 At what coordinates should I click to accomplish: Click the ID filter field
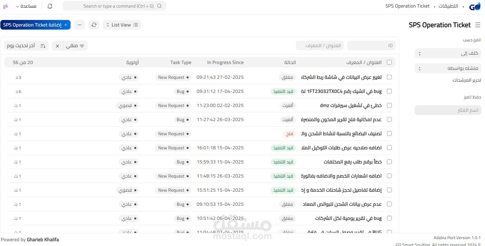(371, 45)
